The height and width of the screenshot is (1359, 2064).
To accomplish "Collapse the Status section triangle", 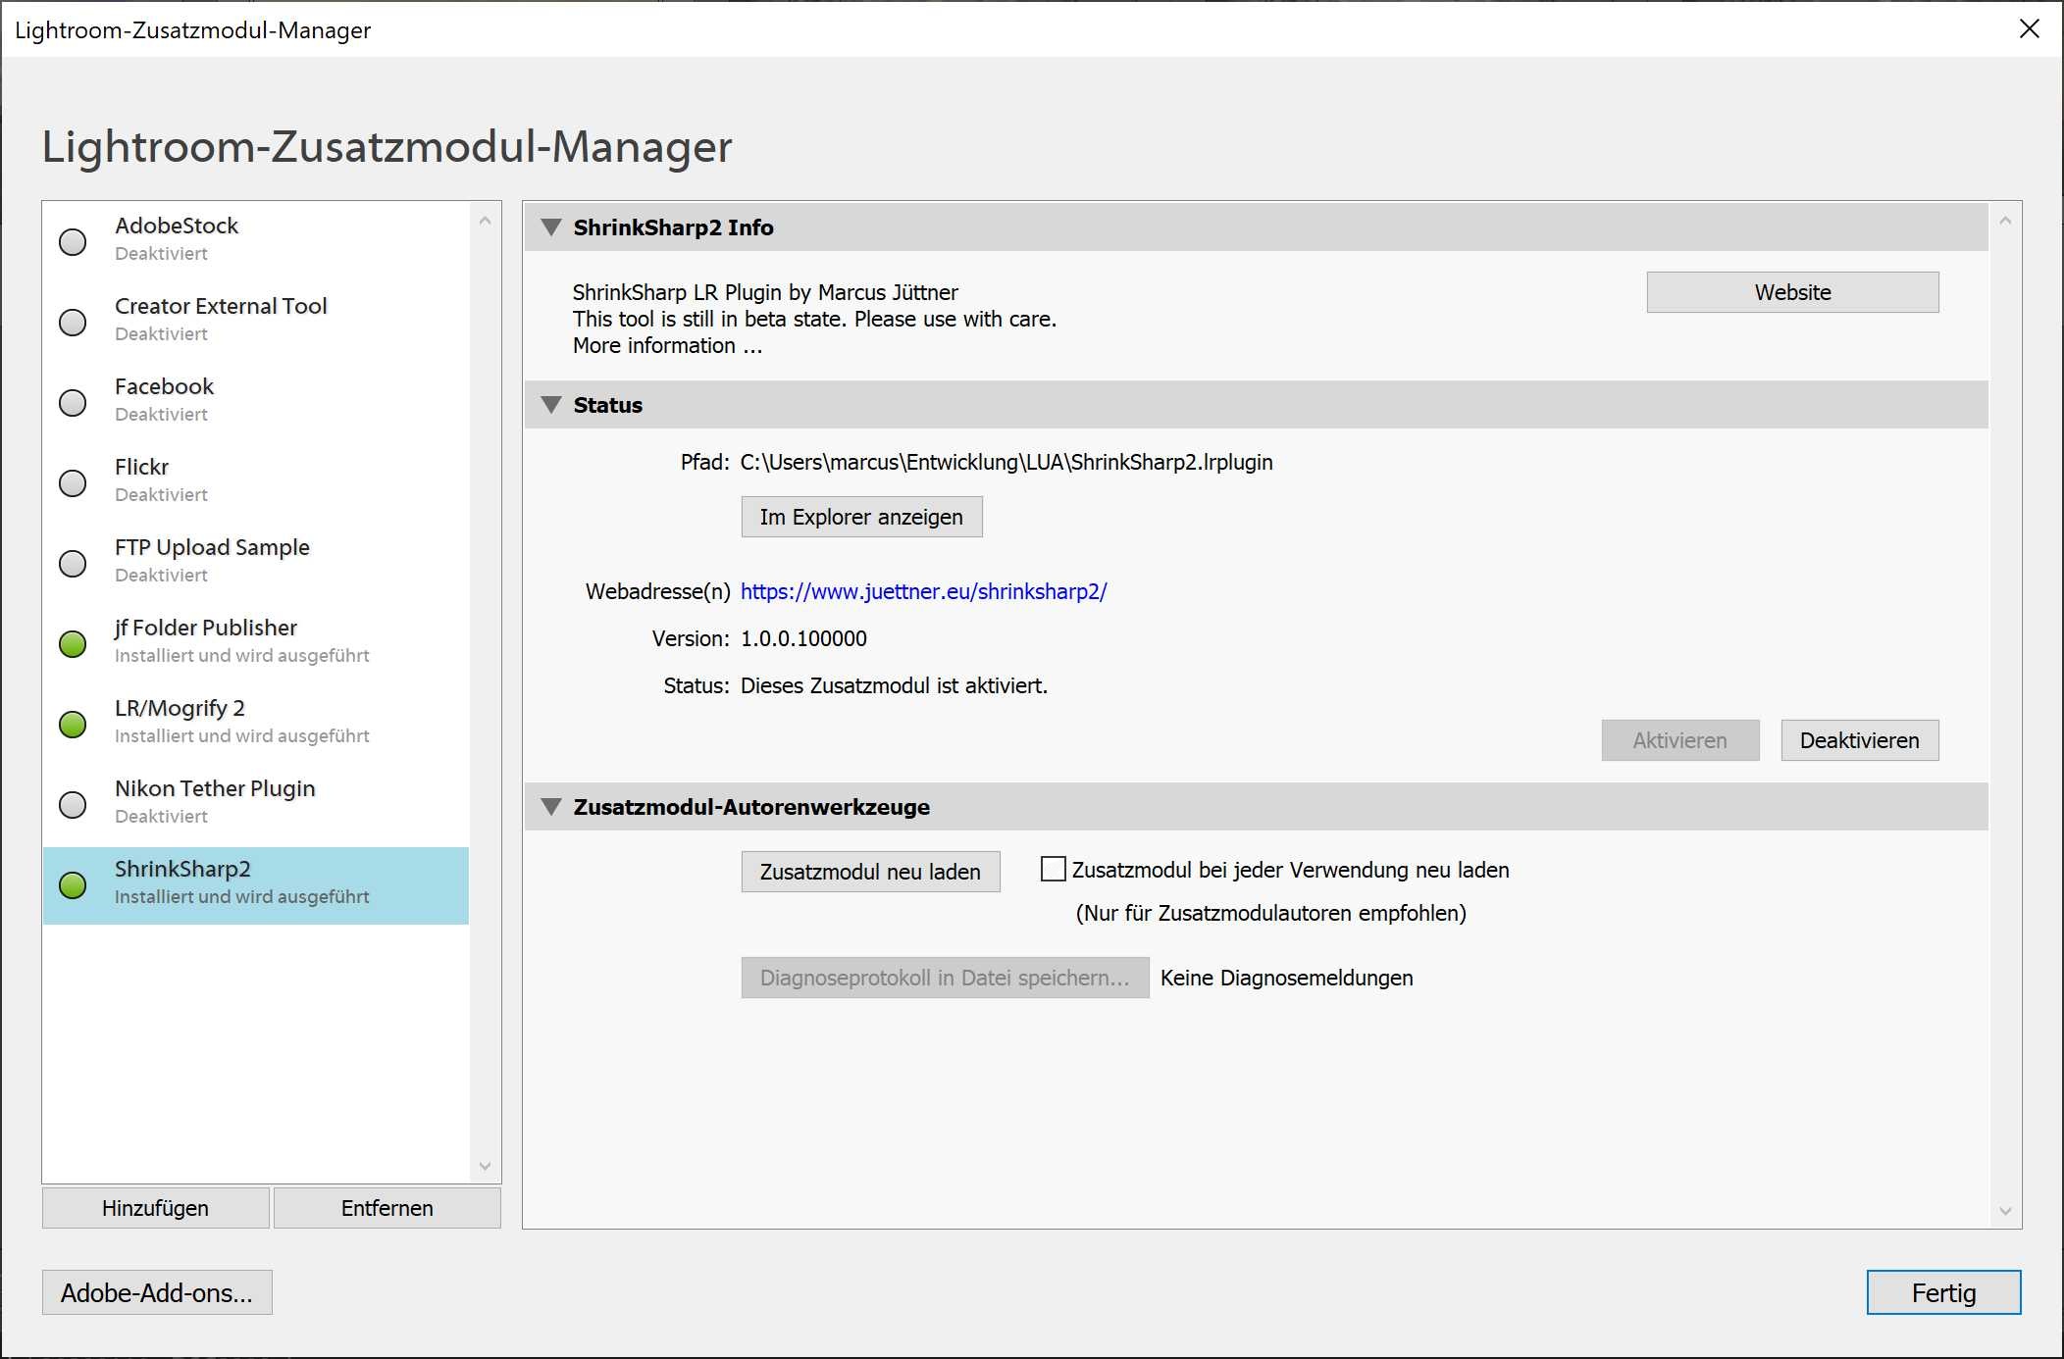I will coord(551,405).
